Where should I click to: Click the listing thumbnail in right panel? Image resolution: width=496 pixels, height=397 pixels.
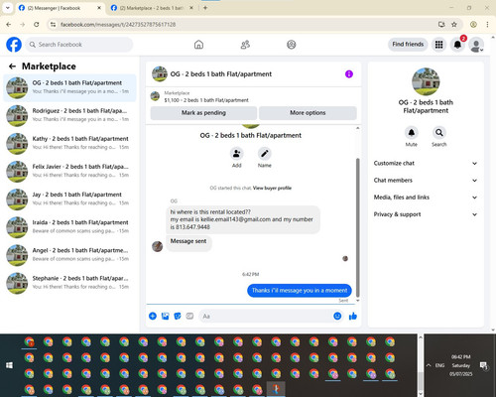(x=426, y=81)
